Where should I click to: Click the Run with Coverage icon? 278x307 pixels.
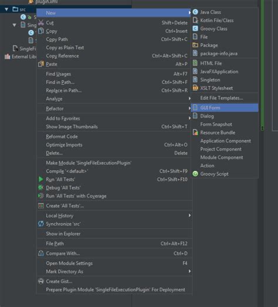(x=40, y=196)
